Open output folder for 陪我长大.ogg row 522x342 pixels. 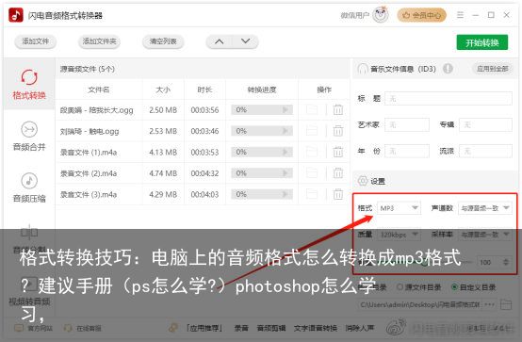click(x=312, y=110)
